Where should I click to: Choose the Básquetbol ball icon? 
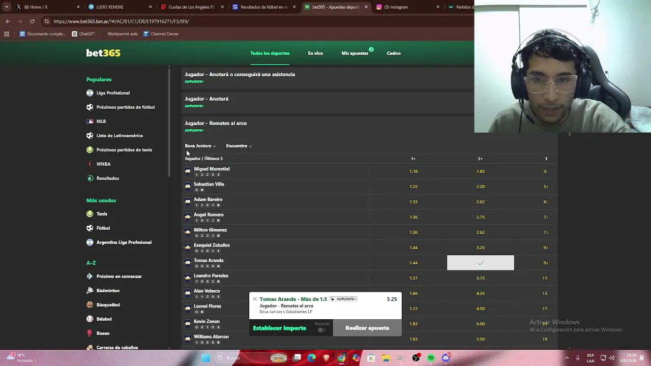(x=90, y=305)
